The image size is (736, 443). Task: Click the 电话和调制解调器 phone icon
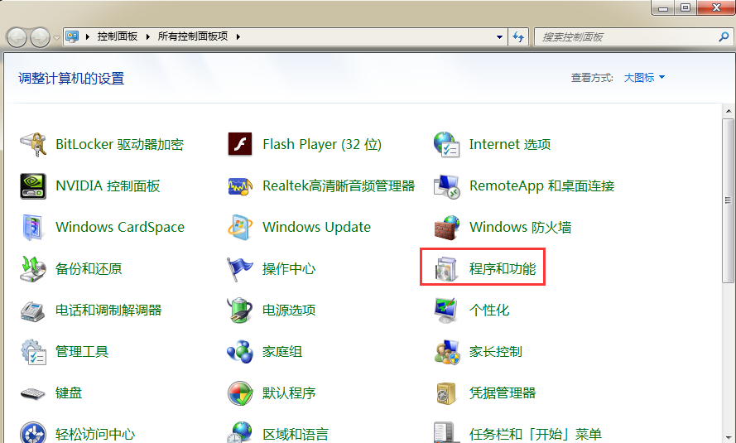33,311
